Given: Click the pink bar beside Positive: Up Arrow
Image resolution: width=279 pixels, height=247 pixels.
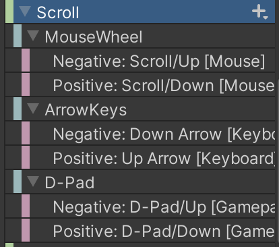Looking at the screenshot, I should click(x=26, y=157).
